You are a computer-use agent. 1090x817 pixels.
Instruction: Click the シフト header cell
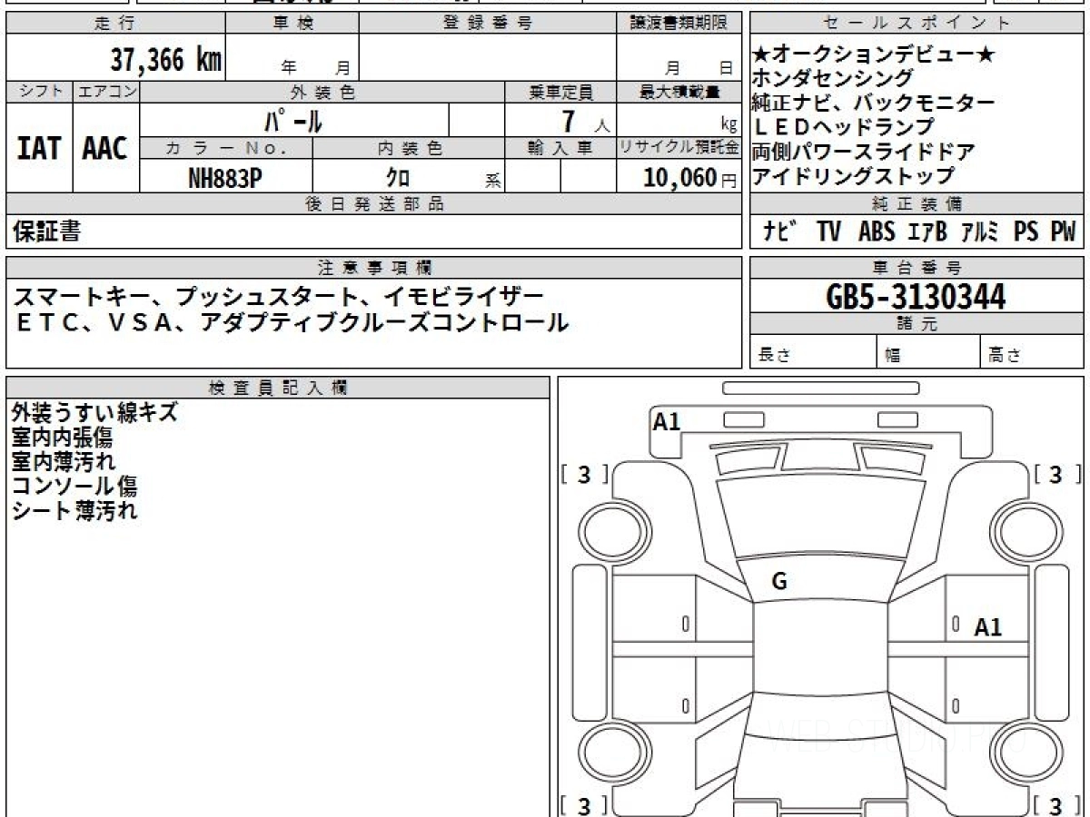(39, 92)
